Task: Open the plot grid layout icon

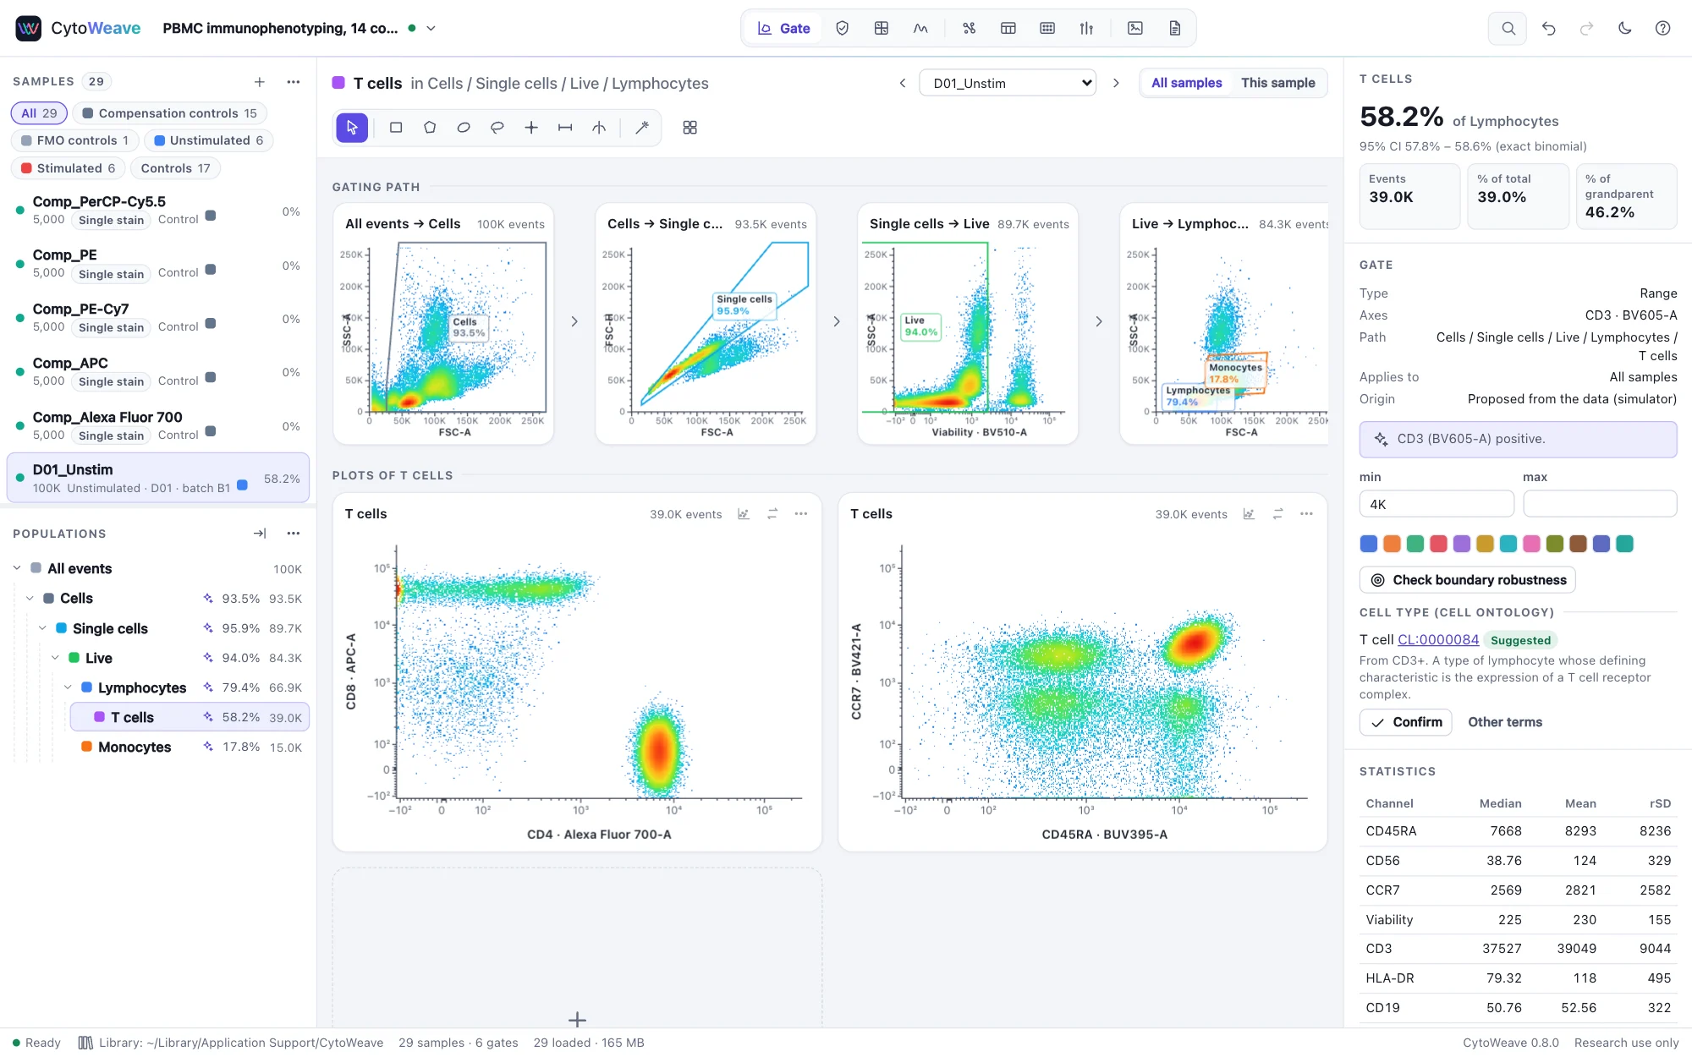Action: 690,128
